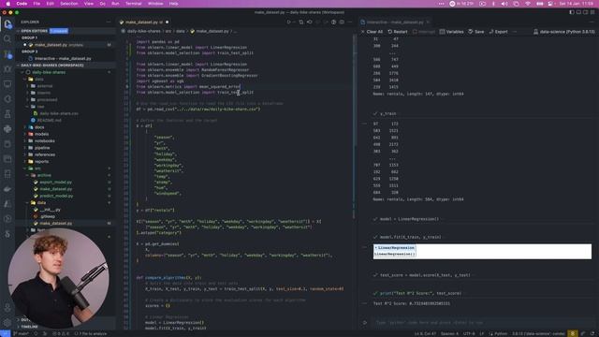The height and width of the screenshot is (337, 599).
Task: Click the Run Python file play icon
Action: click(289, 22)
